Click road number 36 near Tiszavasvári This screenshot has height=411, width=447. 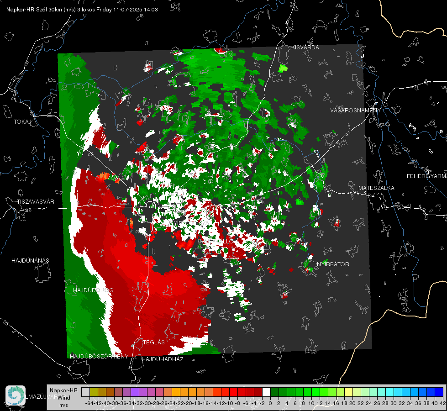coord(28,210)
